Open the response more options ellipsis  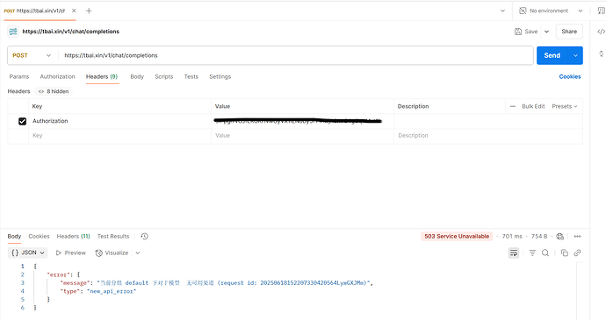(x=577, y=236)
